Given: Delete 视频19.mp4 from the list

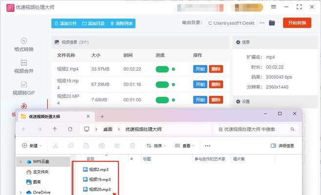Looking at the screenshot, I should coord(216,84).
